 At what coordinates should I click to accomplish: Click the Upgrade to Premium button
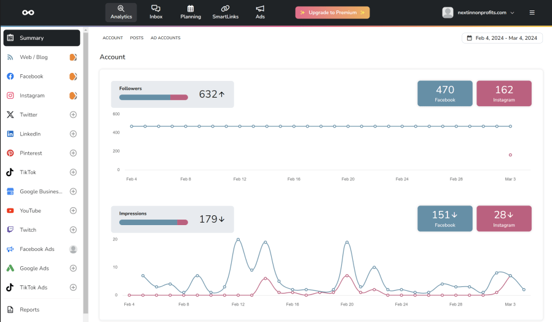tap(332, 12)
